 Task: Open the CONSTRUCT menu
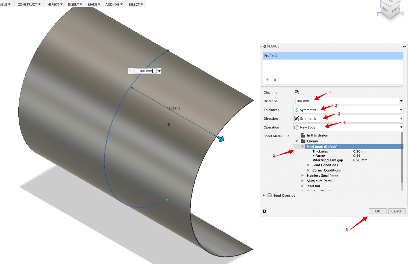[29, 4]
